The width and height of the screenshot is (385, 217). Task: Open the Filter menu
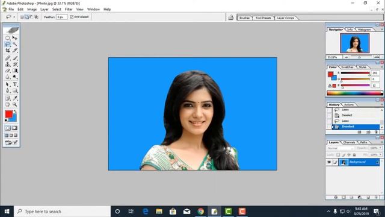point(69,10)
